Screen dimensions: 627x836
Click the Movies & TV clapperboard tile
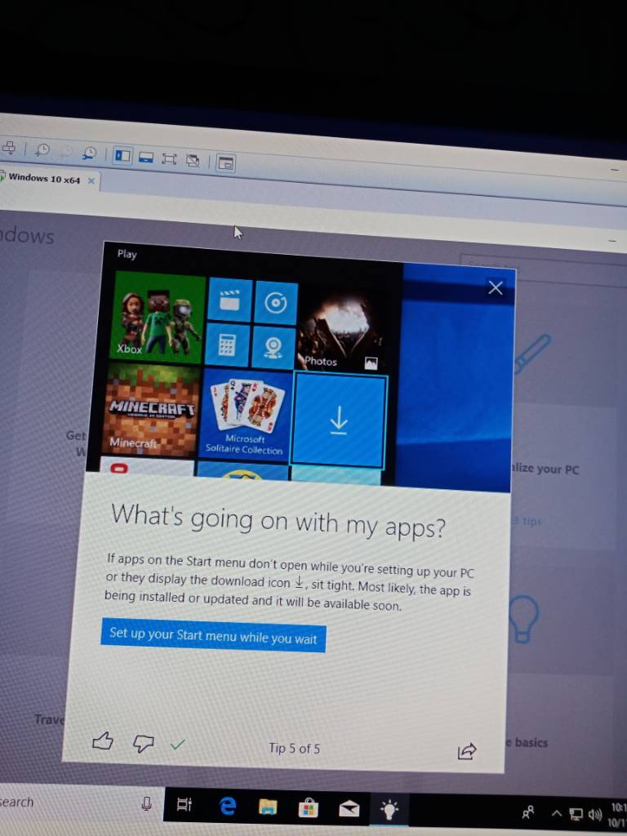[x=229, y=300]
